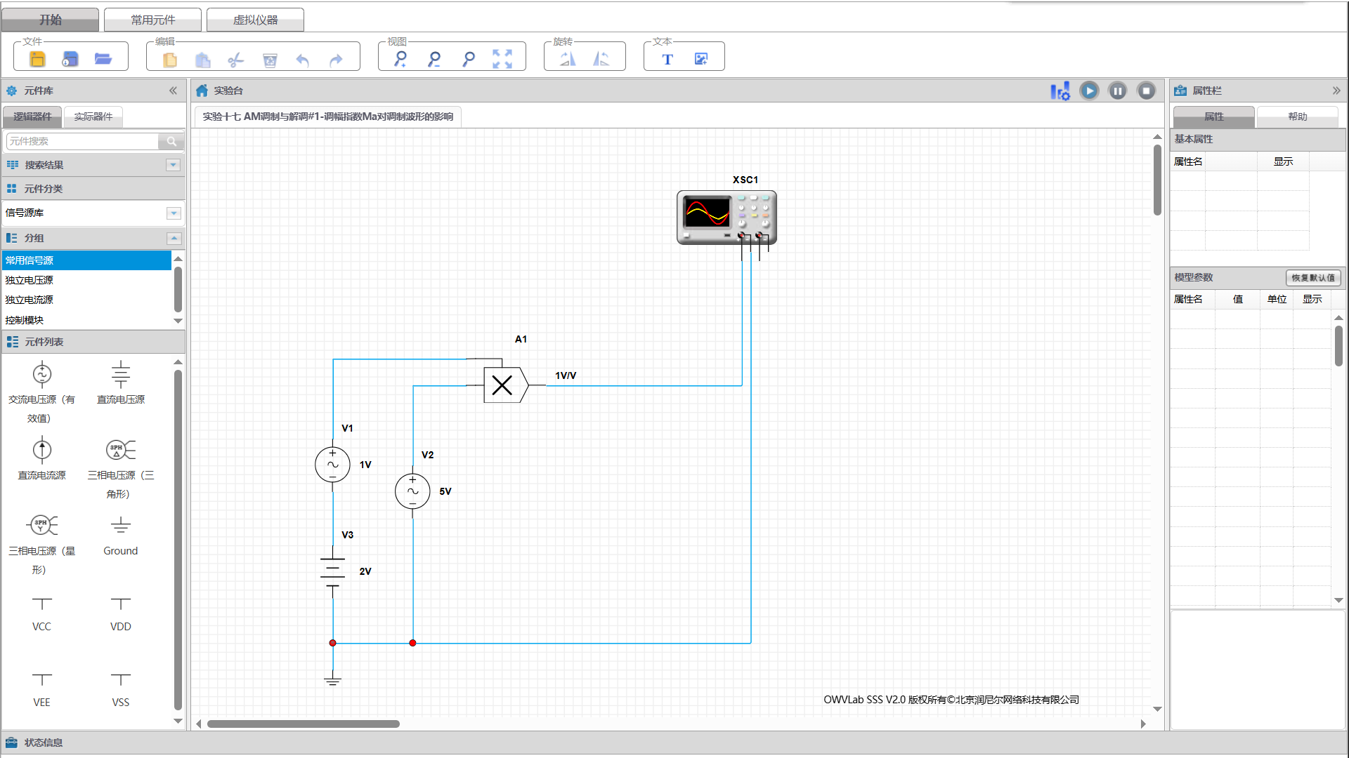Click the 状态信息 status bar icon
Screen dimensions: 1349x758
pos(12,743)
